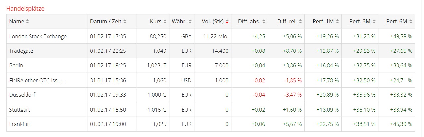The width and height of the screenshot is (424, 137).
Task: Click the sort arrows beside Diff. rel.
Action: coord(300,22)
